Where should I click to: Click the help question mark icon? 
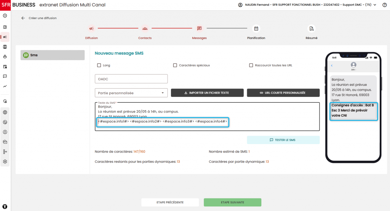pyautogui.click(x=385, y=5)
